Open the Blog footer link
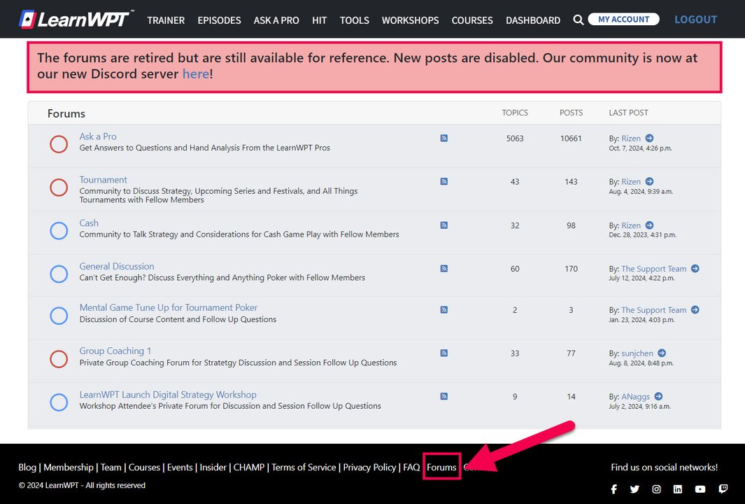The width and height of the screenshot is (745, 504). pos(27,468)
